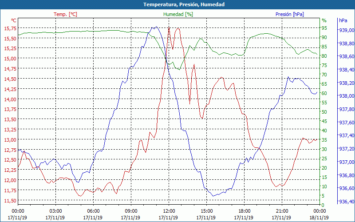Screen dimensions: 355x222
Task: Pick the '14,00' temperature axis value
Action: 10,99
